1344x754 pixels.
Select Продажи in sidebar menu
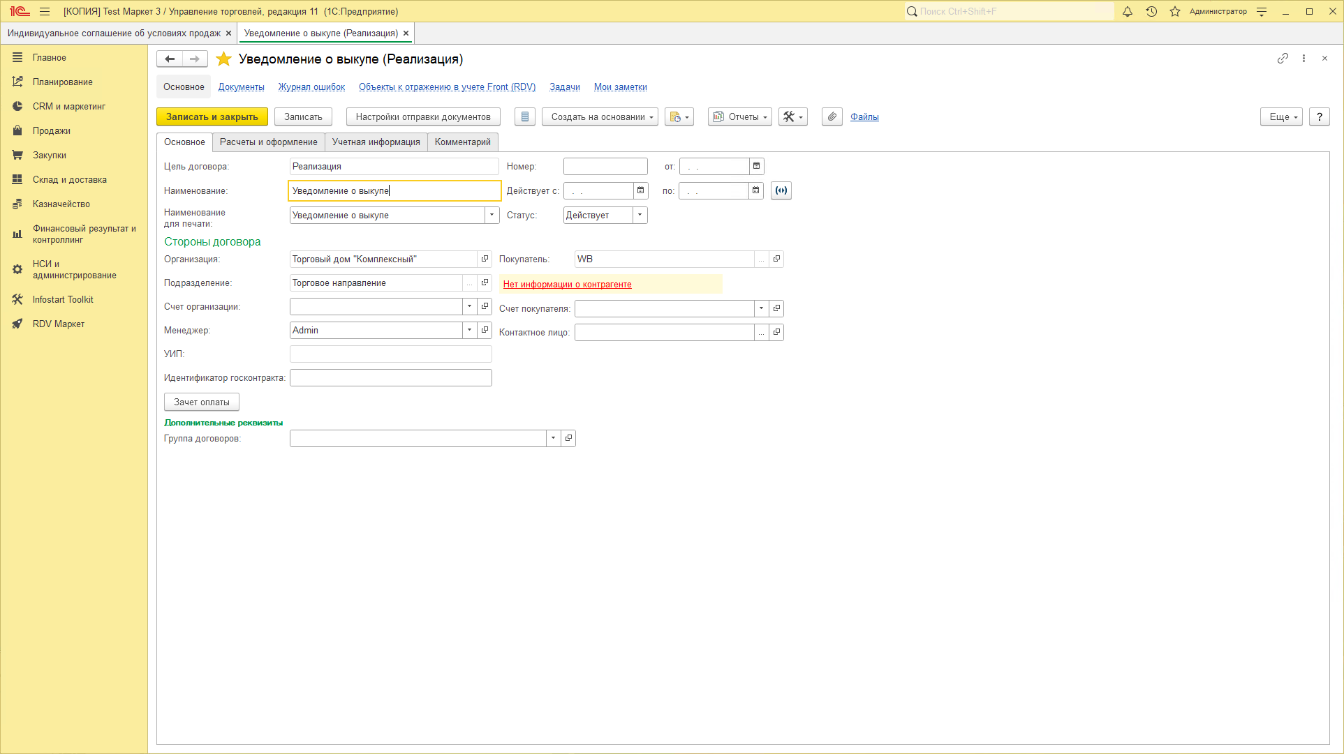coord(51,130)
